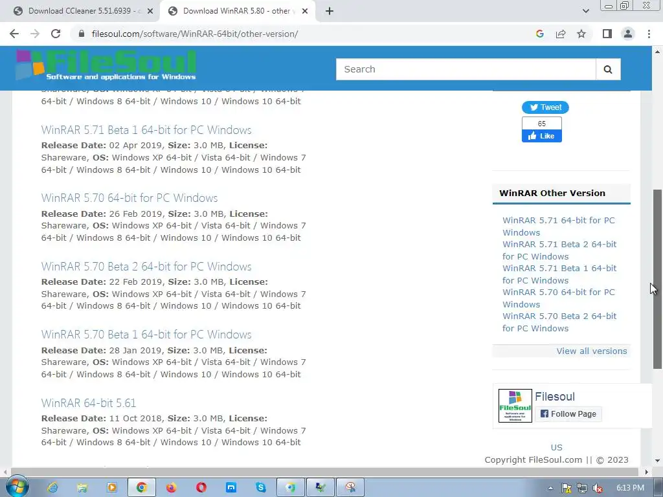
Task: Open the Windows Start button
Action: tap(16, 487)
